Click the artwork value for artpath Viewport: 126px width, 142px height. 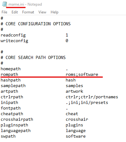pyautogui.click(x=74, y=91)
